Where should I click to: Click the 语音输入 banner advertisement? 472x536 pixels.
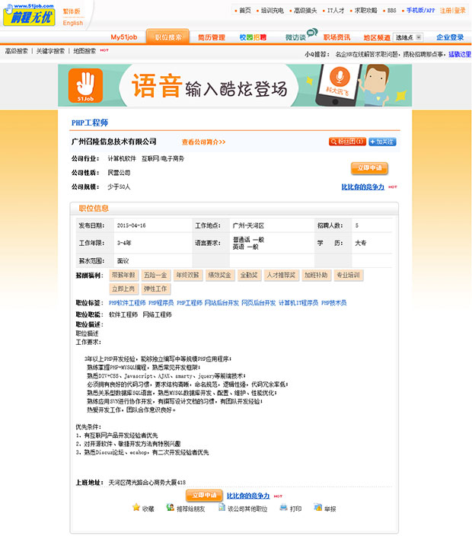(234, 85)
